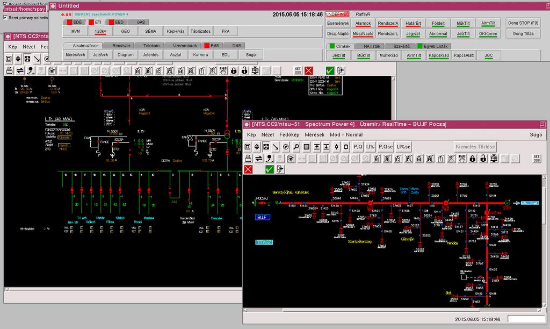Image resolution: width=550 pixels, height=329 pixels.
Task: Click the filled square icon in BUJF Pocsaj toolbar
Action: [x=306, y=147]
